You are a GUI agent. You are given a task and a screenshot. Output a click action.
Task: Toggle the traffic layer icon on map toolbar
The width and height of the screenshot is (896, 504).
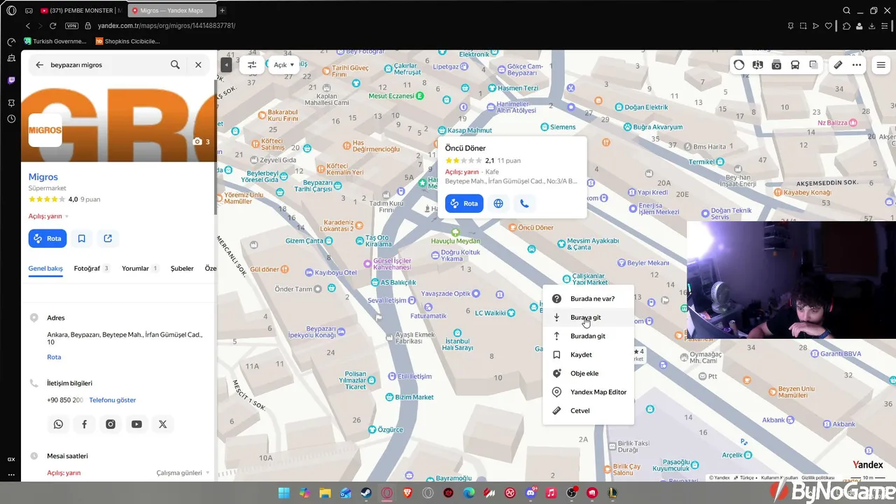739,65
